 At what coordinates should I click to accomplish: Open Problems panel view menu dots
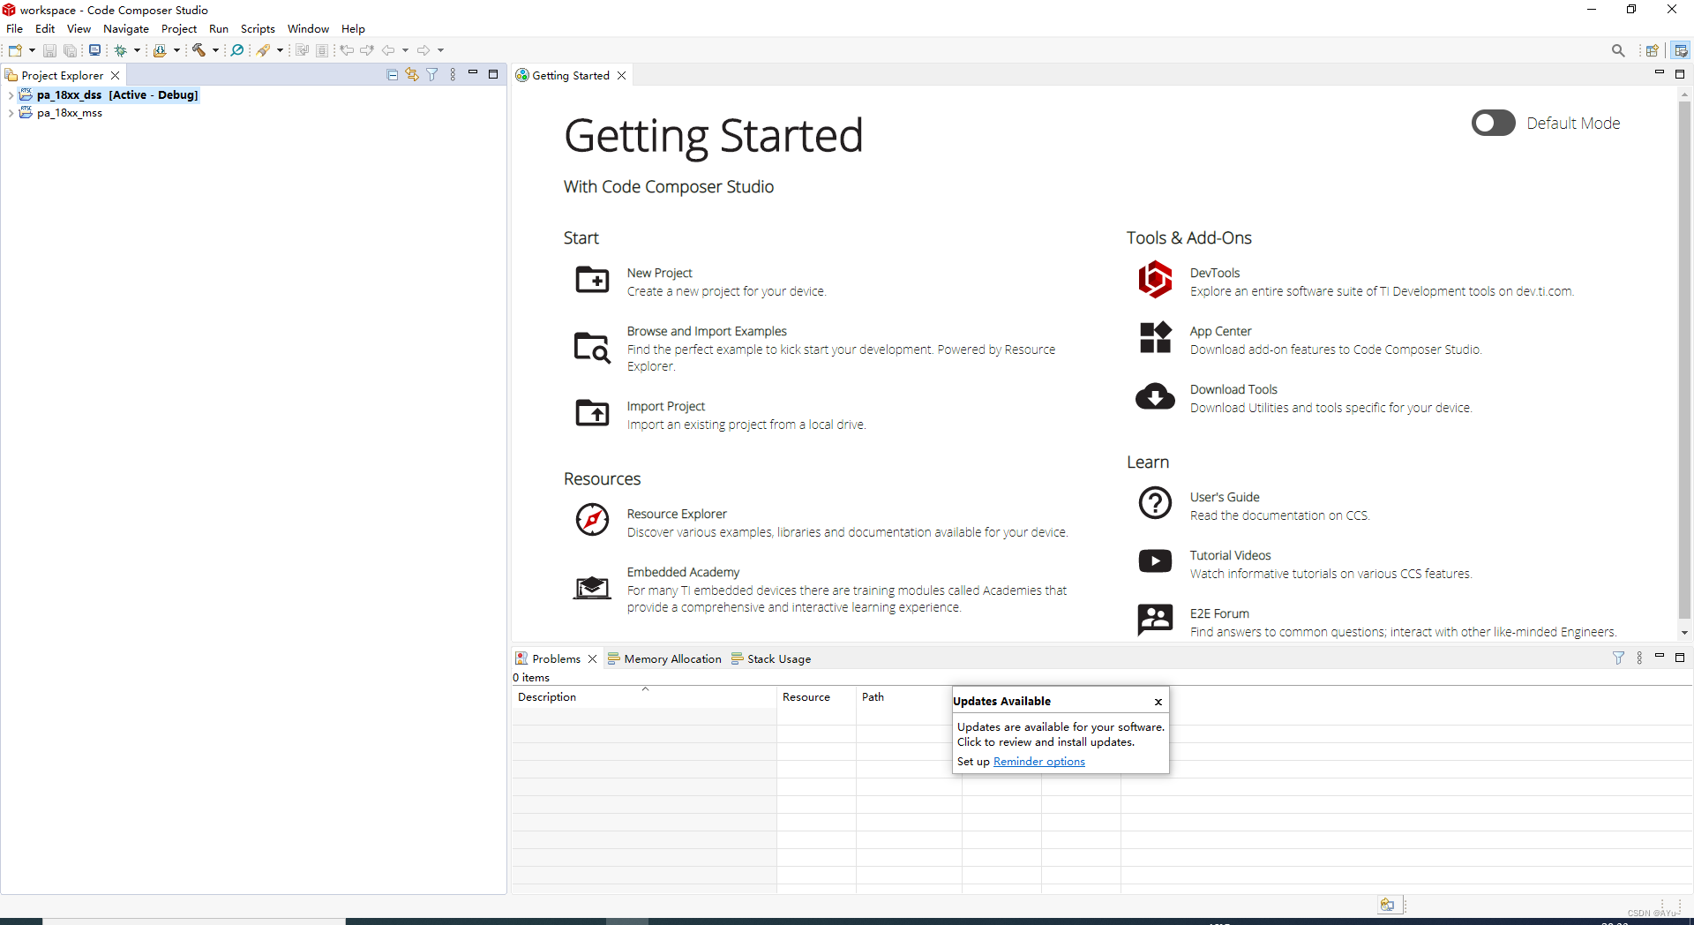(1639, 658)
